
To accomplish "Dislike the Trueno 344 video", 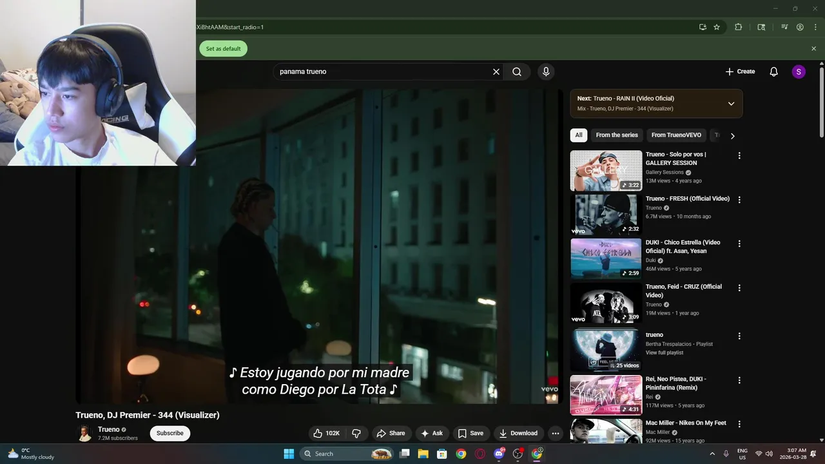I will (x=356, y=433).
